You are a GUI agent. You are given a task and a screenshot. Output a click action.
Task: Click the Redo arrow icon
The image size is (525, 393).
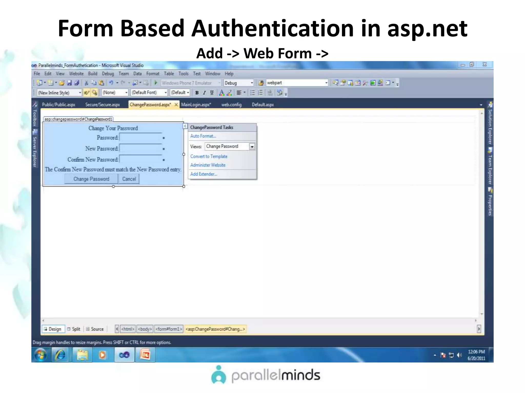coord(123,83)
